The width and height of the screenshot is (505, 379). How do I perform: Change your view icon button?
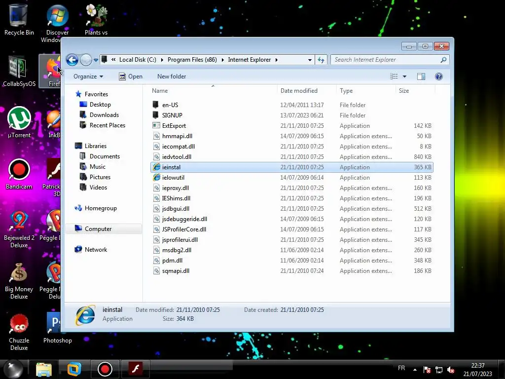pos(394,76)
